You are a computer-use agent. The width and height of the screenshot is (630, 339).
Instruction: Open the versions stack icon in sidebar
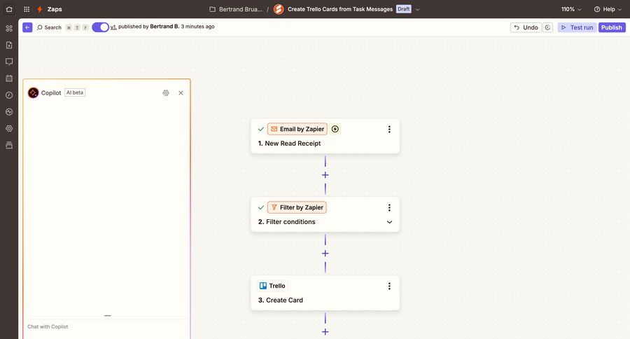pos(9,145)
